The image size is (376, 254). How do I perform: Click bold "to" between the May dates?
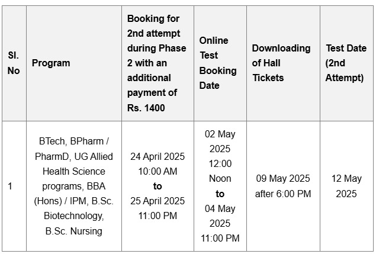click(x=220, y=194)
